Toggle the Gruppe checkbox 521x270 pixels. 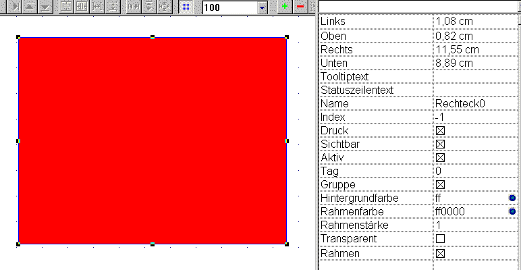pos(440,184)
